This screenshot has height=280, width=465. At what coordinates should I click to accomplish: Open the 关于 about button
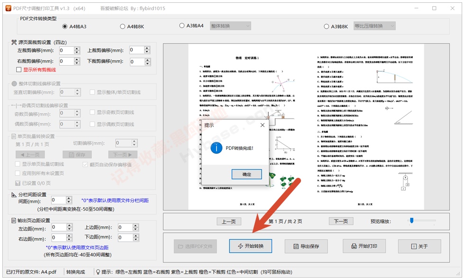[x=419, y=246]
